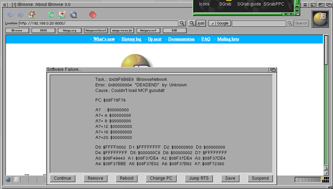Viewport: 333px width, 189px height.
Task: Select the SGrab.guide icon in top window
Action: click(x=249, y=4)
